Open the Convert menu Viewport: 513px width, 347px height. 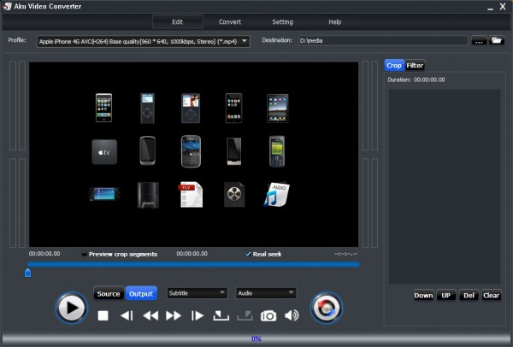pos(229,21)
